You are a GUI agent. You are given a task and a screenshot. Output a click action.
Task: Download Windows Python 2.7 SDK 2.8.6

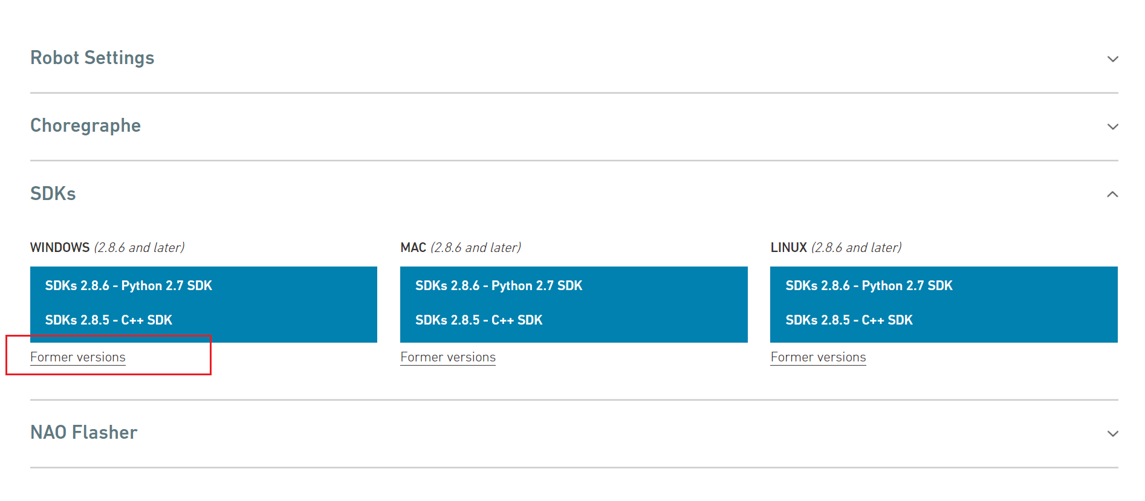tap(129, 286)
